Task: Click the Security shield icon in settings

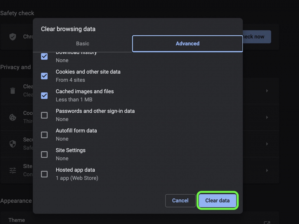Action: (x=13, y=144)
